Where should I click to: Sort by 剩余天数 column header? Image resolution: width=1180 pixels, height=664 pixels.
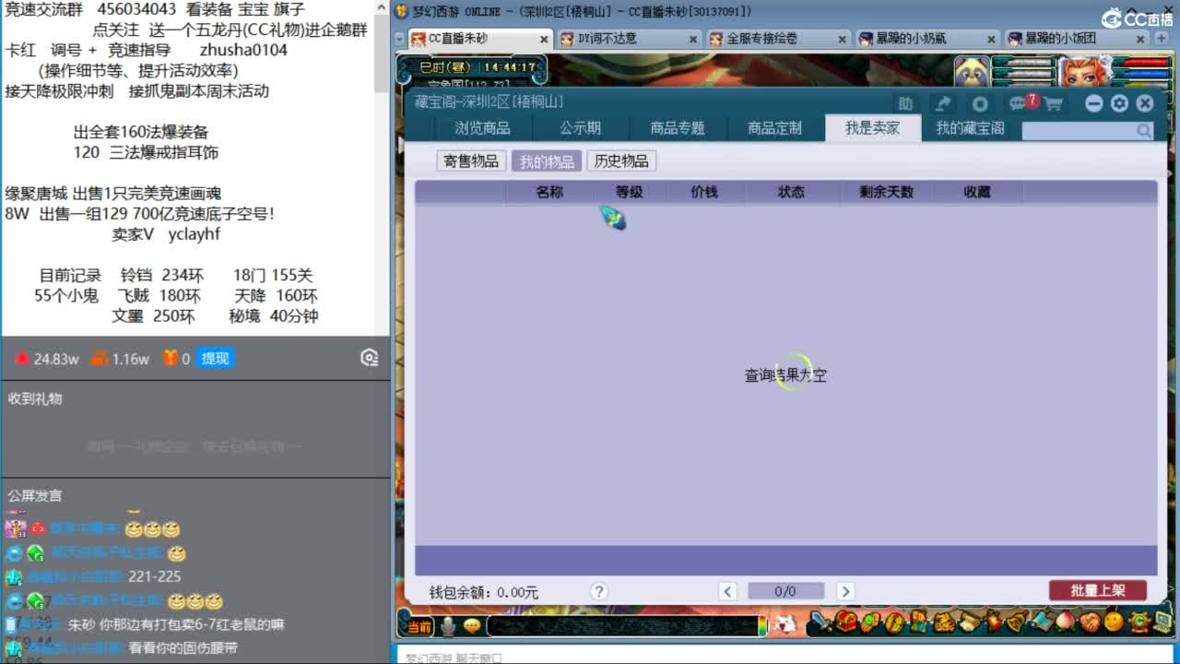(x=886, y=192)
